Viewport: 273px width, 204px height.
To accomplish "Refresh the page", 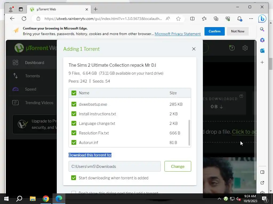I will click(24, 19).
